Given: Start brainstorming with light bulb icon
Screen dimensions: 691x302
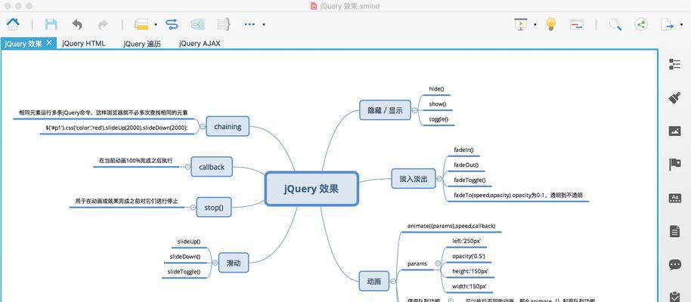Looking at the screenshot, I should tap(550, 23).
